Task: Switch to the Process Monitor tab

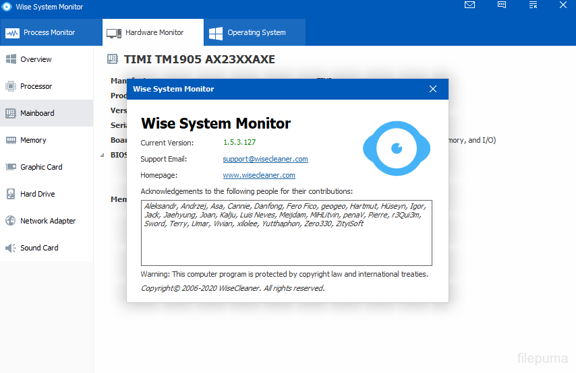Action: pyautogui.click(x=41, y=32)
